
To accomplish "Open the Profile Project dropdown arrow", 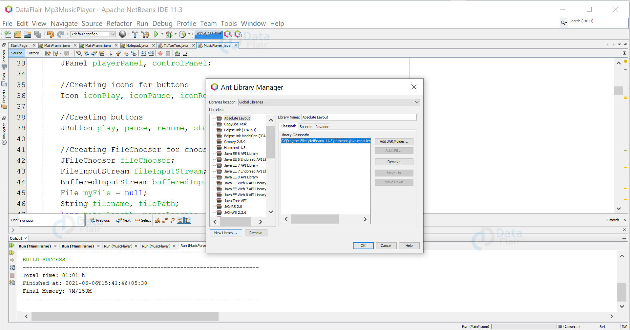I will click(189, 34).
